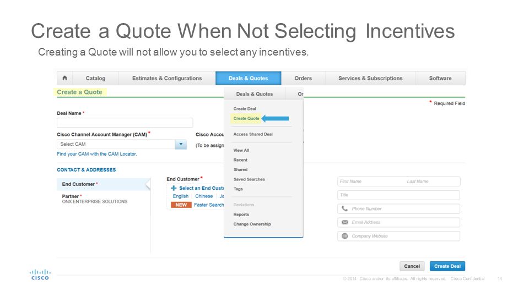The height and width of the screenshot is (297, 529).
Task: Click the envelope icon in Email Address field
Action: 345,222
